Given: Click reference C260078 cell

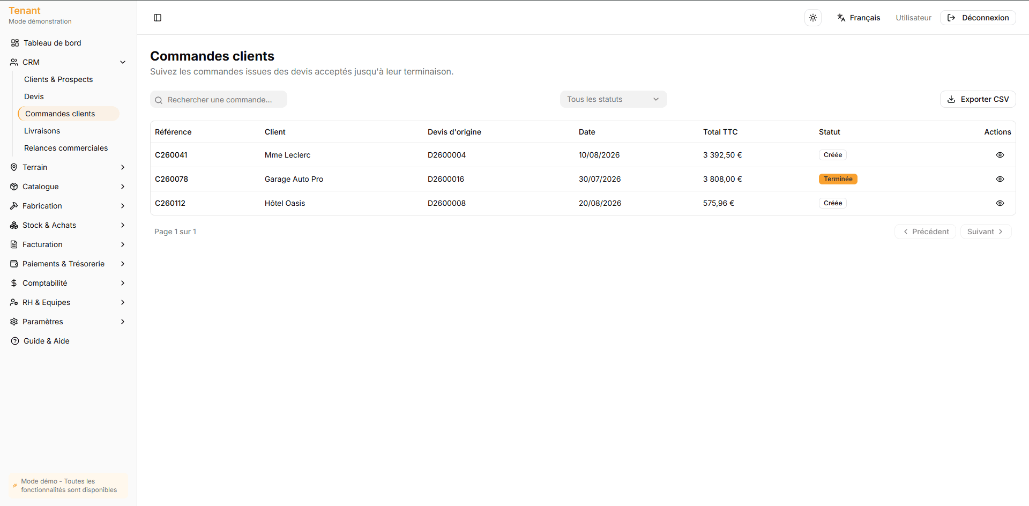Looking at the screenshot, I should (171, 179).
